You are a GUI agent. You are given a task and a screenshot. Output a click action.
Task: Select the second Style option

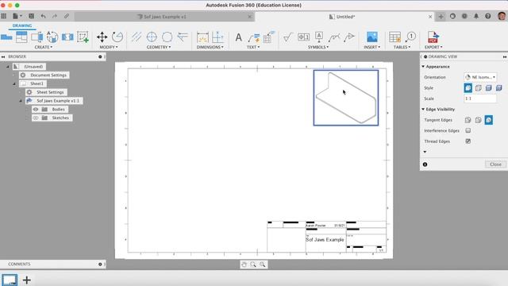pyautogui.click(x=478, y=87)
